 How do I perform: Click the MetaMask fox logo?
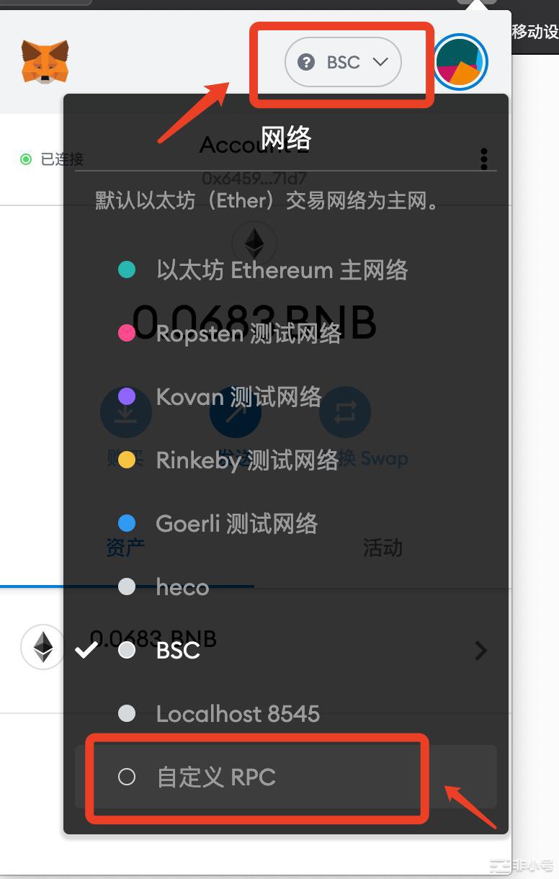tap(45, 61)
